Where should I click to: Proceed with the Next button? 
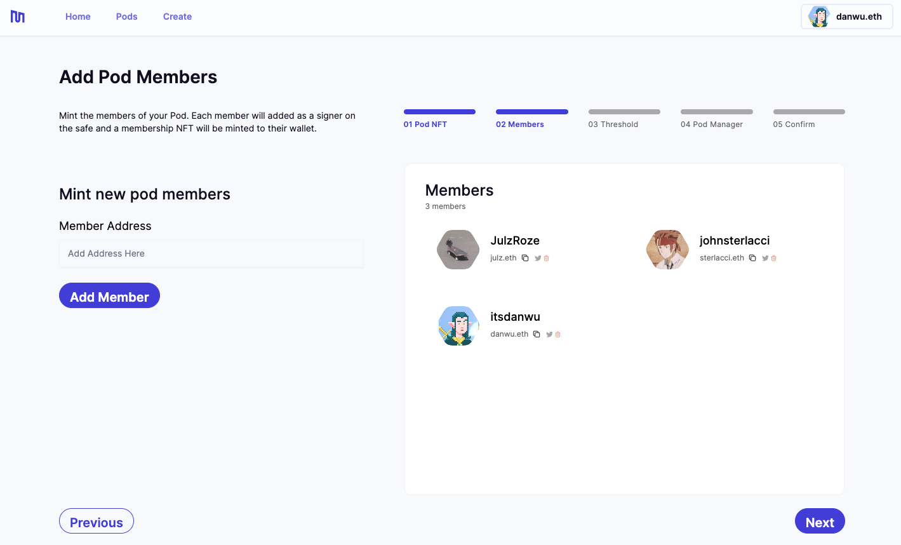click(x=820, y=521)
